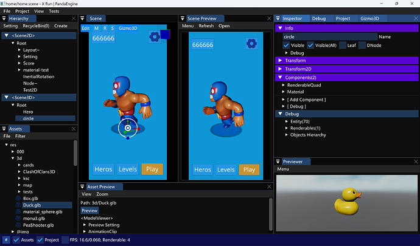This screenshot has width=420, height=246.
Task: Open the Asset Preview panel menu icon
Action: (x=83, y=186)
